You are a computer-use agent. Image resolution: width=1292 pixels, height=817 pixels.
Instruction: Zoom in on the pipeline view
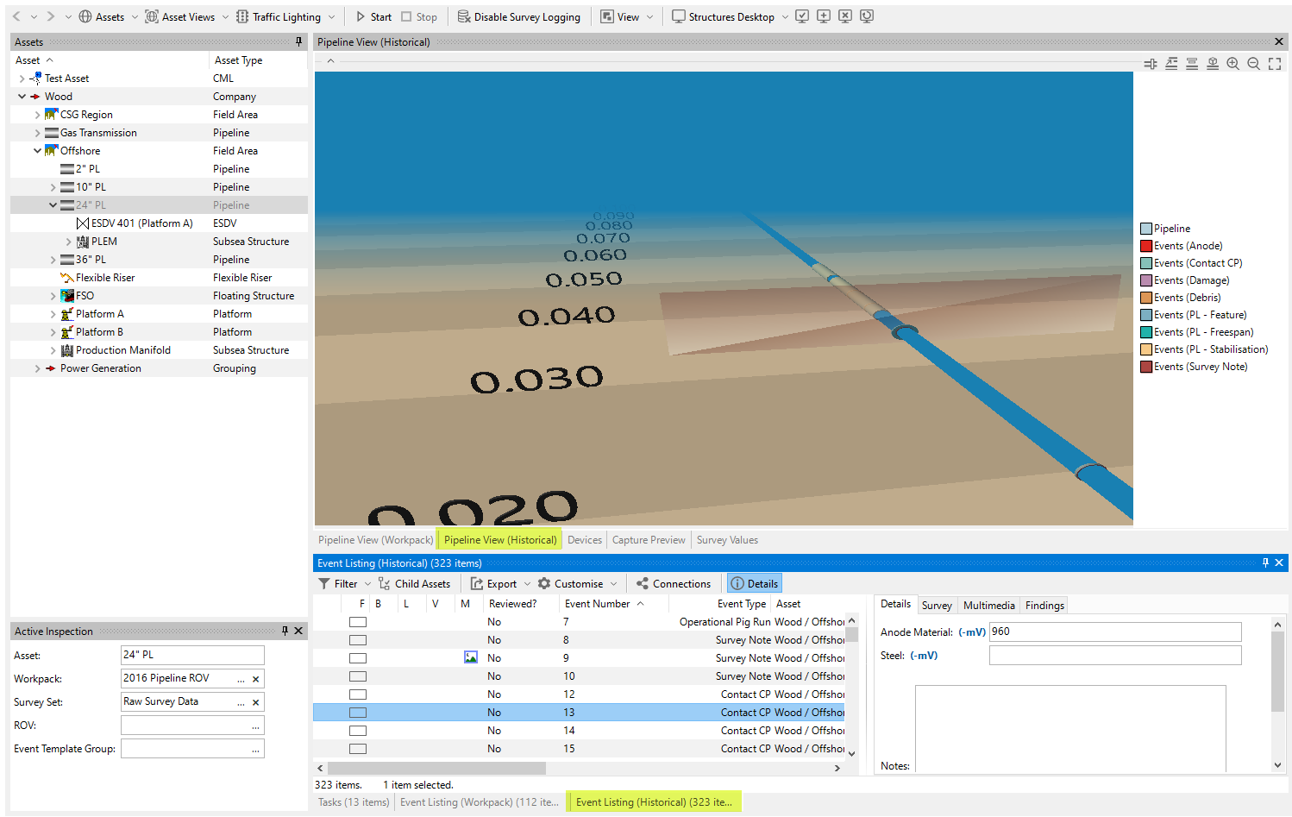(x=1233, y=64)
